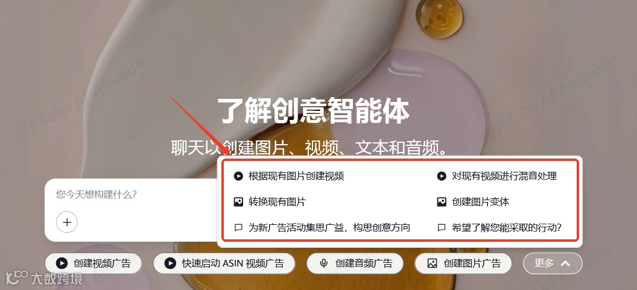Click play icon next to 对现有视频进行混音处理
Image resolution: width=637 pixels, height=290 pixels.
[x=442, y=176]
